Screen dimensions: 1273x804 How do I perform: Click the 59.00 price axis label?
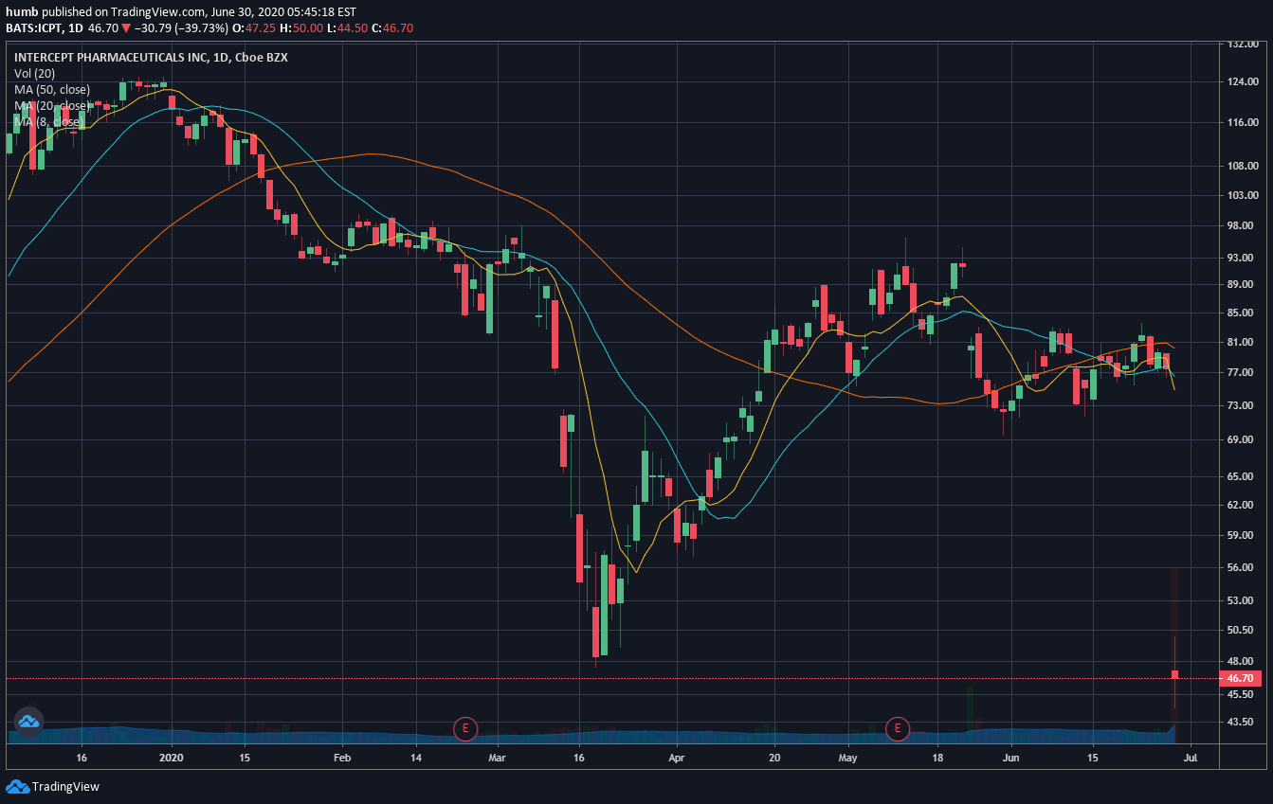[1241, 535]
